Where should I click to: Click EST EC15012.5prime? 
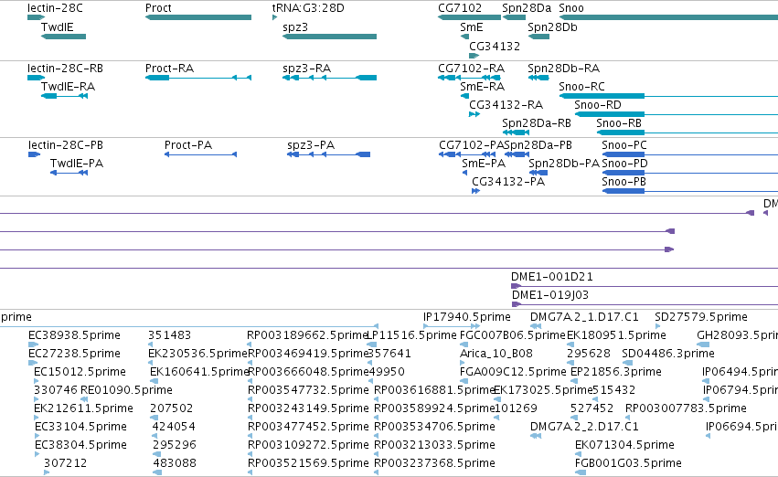point(80,372)
